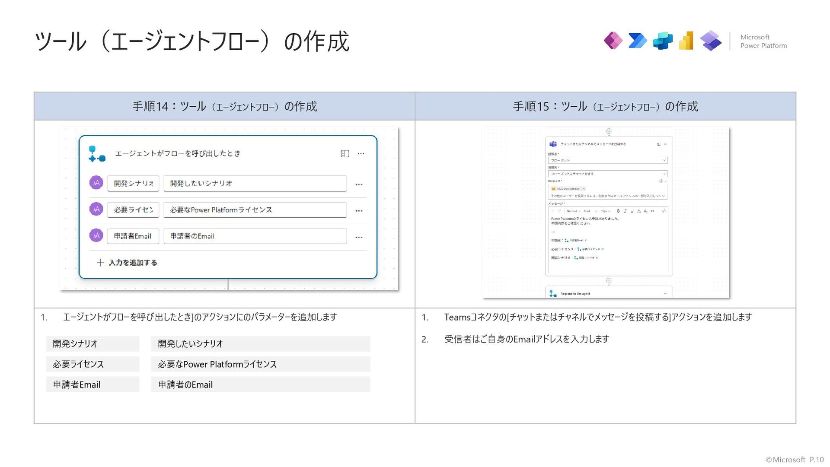Pick highlight color in message toolbar

(645, 211)
